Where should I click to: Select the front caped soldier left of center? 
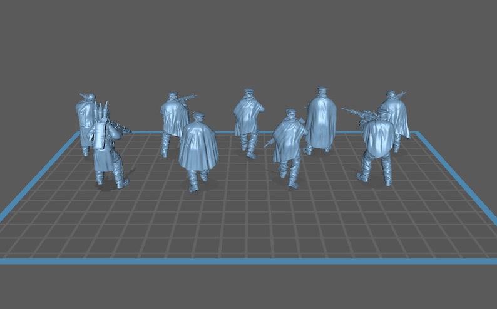(x=198, y=152)
